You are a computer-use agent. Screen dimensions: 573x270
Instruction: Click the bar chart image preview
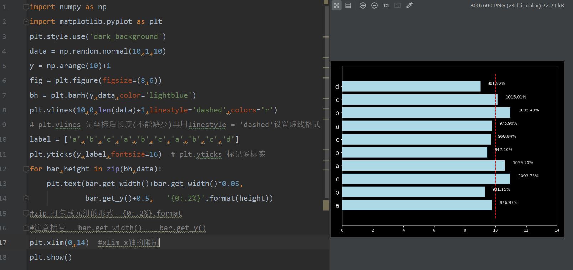[447, 149]
